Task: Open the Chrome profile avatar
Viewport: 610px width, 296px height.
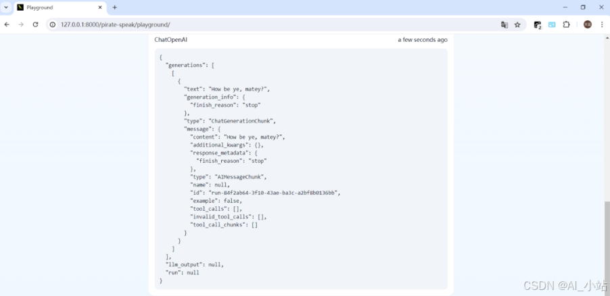Action: pyautogui.click(x=587, y=24)
